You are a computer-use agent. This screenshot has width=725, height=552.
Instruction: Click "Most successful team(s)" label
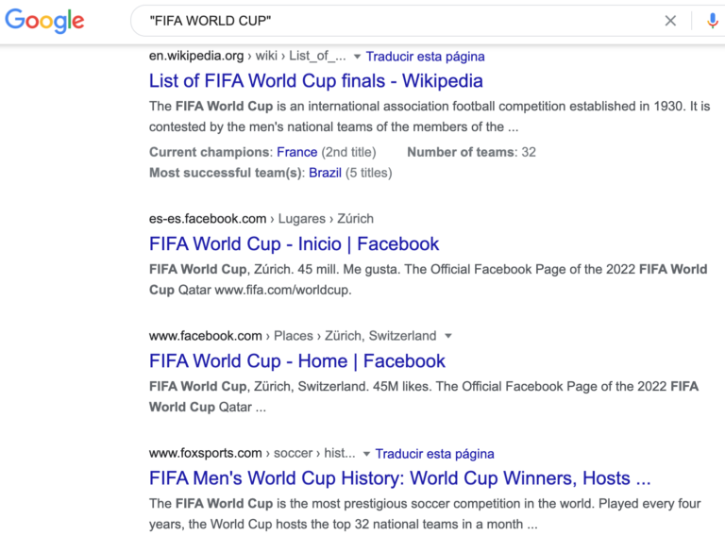click(x=226, y=173)
